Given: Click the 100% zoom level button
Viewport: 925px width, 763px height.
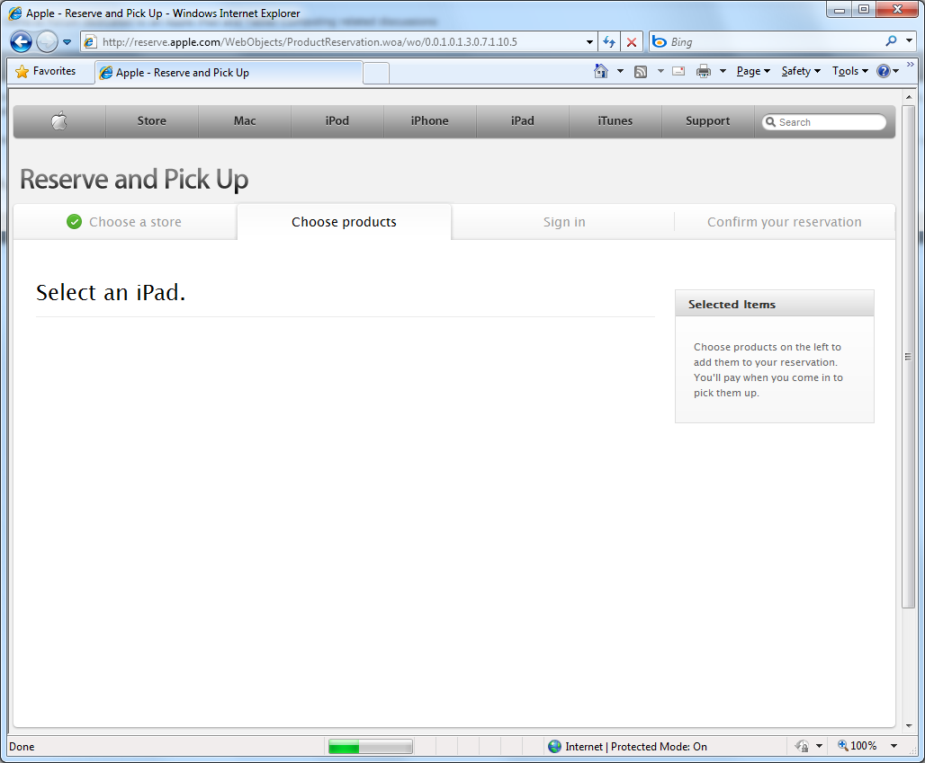Looking at the screenshot, I should point(858,746).
